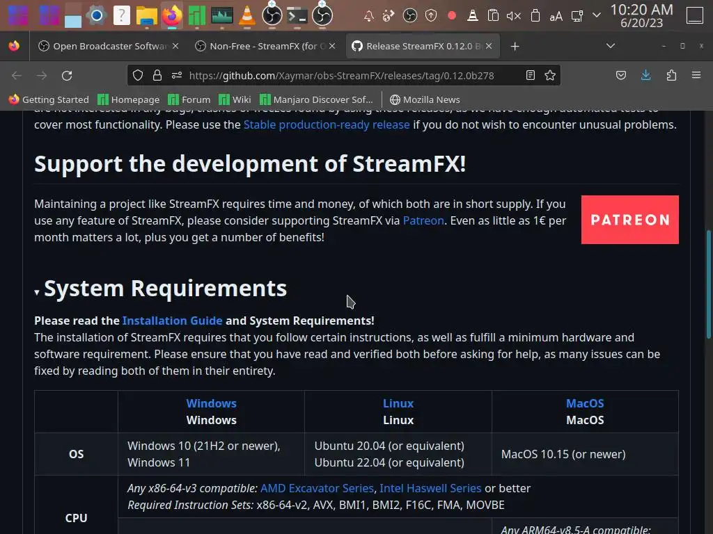Open the question mark help icon in the panel

point(121,16)
